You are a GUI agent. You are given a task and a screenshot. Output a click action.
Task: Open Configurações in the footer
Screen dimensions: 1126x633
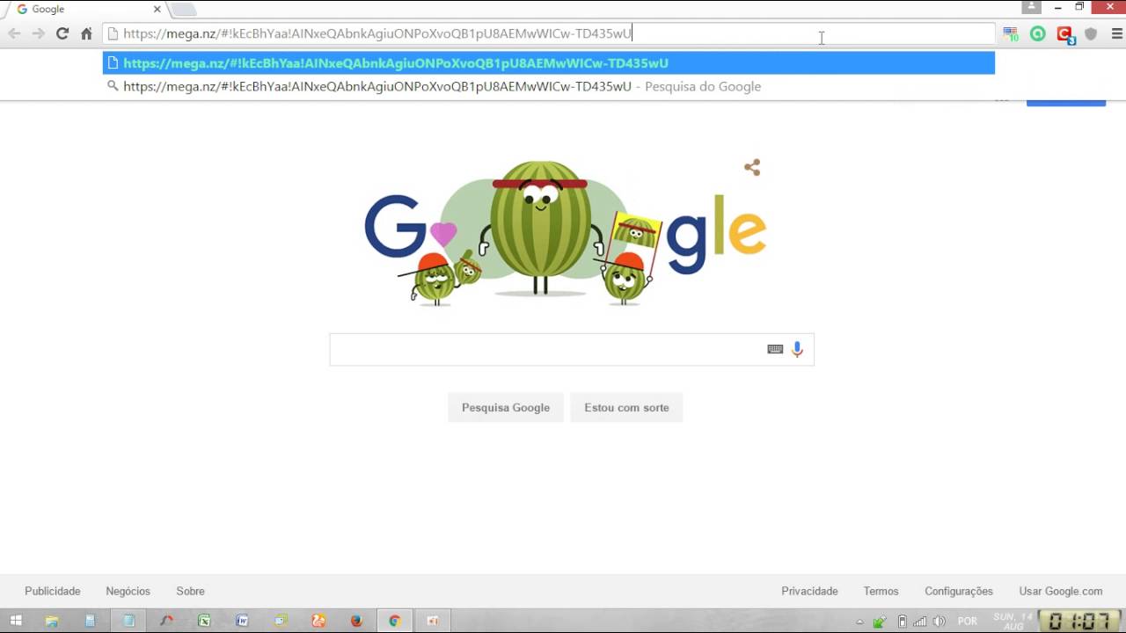click(959, 591)
